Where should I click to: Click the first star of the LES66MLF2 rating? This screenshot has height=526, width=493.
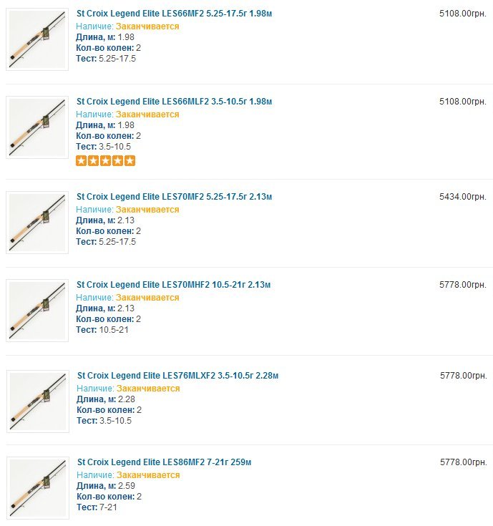[82, 160]
